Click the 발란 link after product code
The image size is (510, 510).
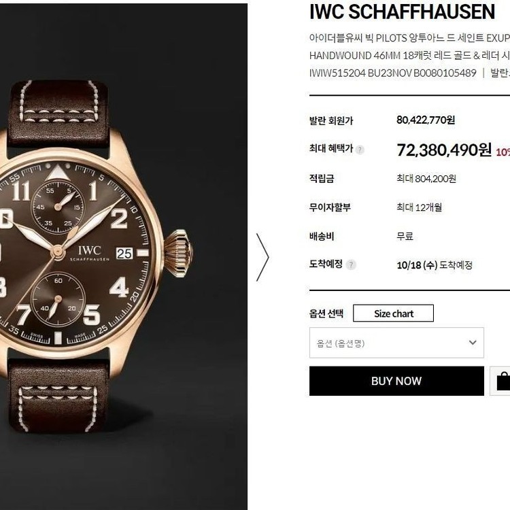click(x=500, y=73)
